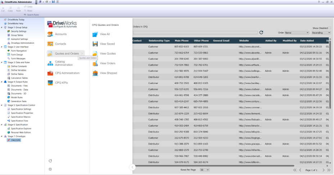Collapse Stage 2: User Interface node
Image resolution: width=334 pixels, height=175 pixels.
tap(2, 47)
